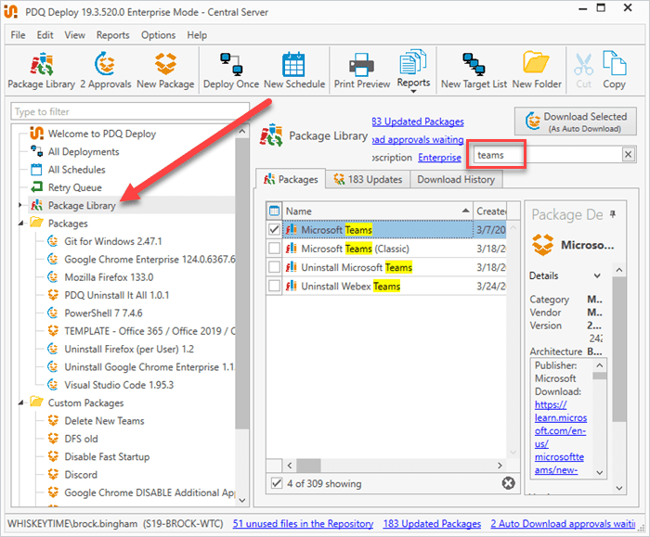Viewport: 650px width, 537px height.
Task: Open All Schedules in the tree
Action: click(x=77, y=170)
